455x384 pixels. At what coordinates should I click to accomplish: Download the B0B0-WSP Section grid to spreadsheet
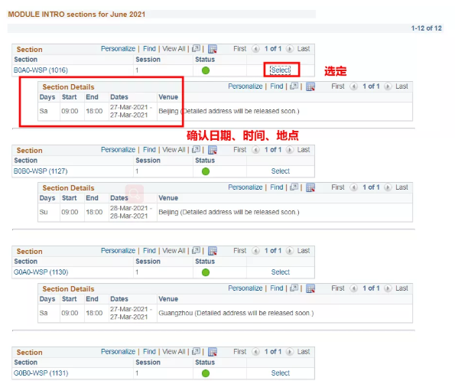click(213, 150)
